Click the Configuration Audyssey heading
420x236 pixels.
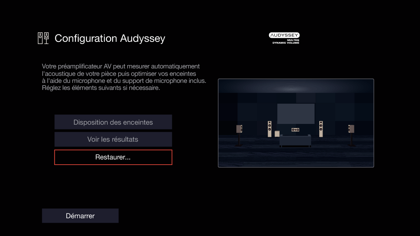[110, 38]
